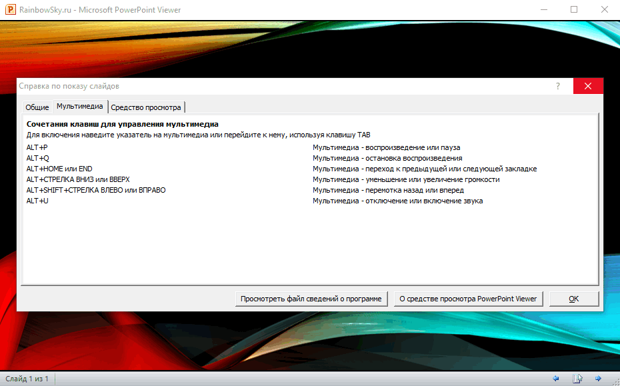Click the help question mark in dialog
This screenshot has height=386, width=620.
click(x=558, y=86)
